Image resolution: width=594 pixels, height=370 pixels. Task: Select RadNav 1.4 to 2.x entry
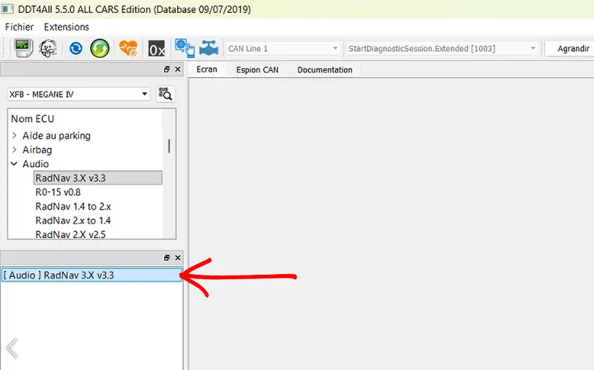(73, 207)
